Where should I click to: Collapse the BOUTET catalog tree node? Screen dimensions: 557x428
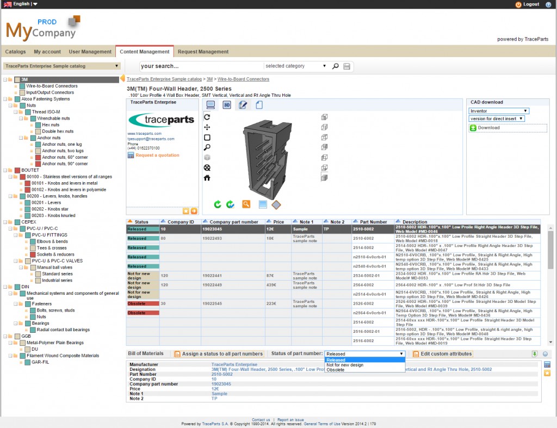click(x=5, y=170)
